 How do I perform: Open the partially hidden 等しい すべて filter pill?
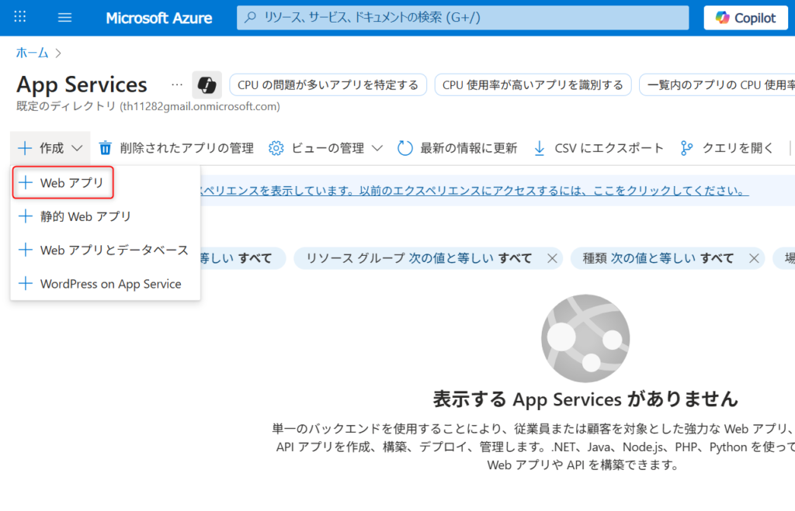242,258
